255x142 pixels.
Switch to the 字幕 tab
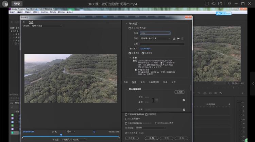click(165, 82)
